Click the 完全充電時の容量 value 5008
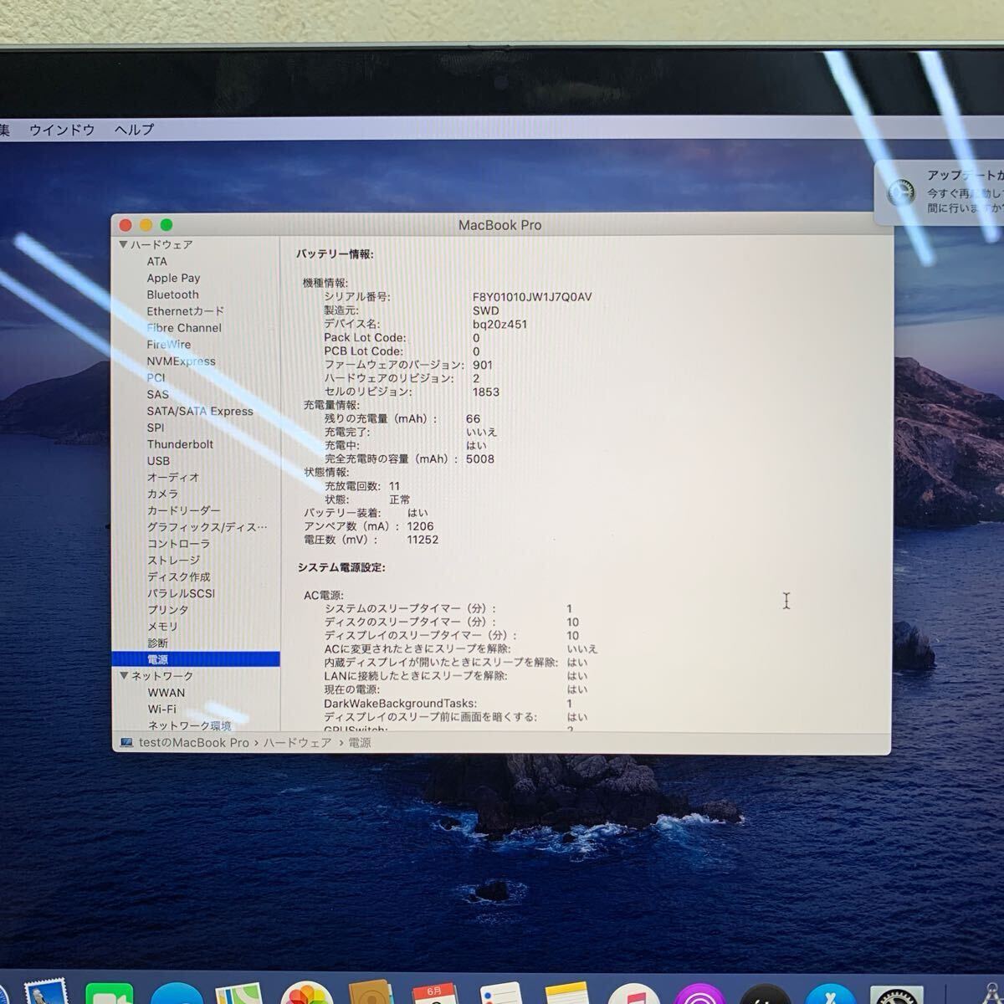 click(x=480, y=458)
